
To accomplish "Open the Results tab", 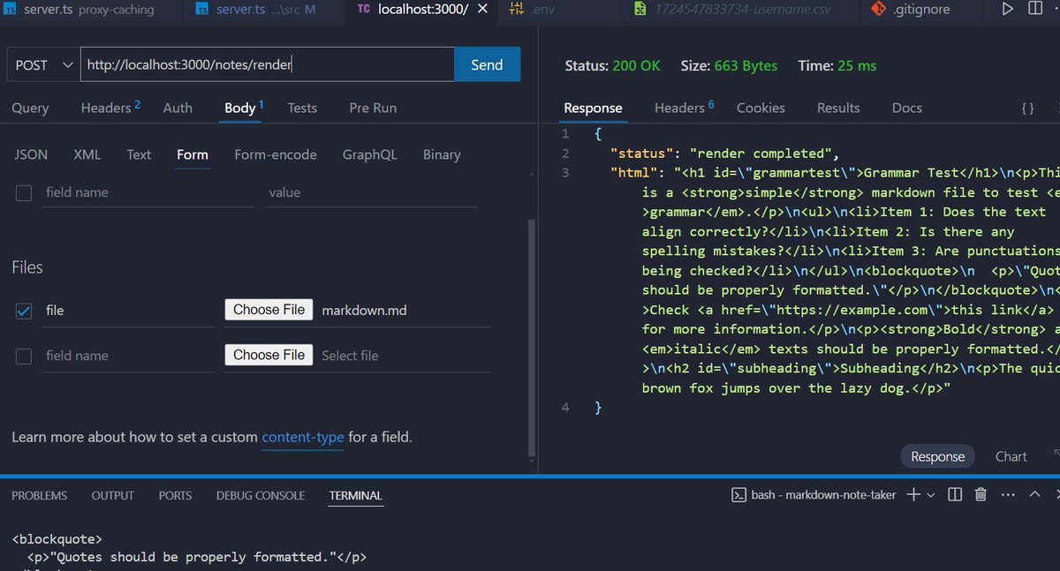I will (838, 108).
